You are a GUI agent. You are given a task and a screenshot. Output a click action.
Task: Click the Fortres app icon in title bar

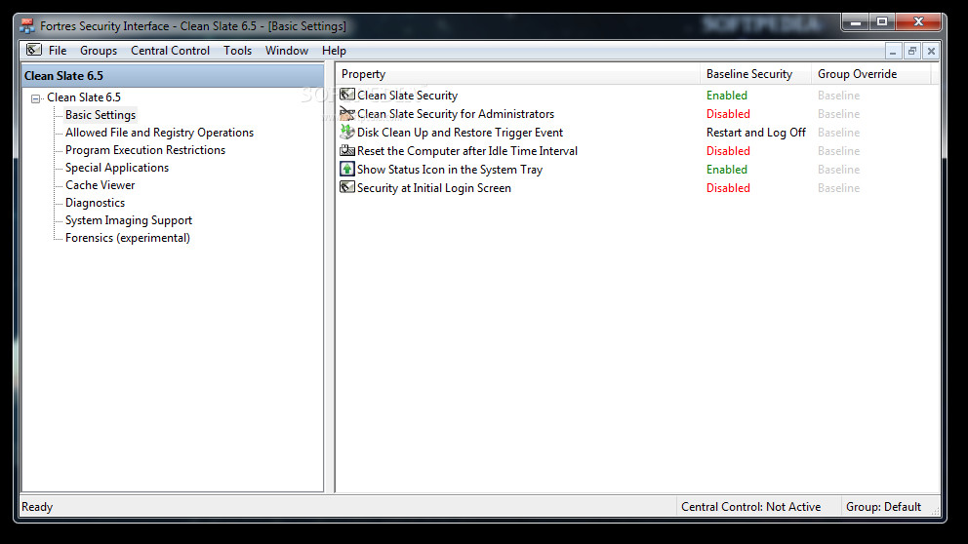pyautogui.click(x=26, y=26)
